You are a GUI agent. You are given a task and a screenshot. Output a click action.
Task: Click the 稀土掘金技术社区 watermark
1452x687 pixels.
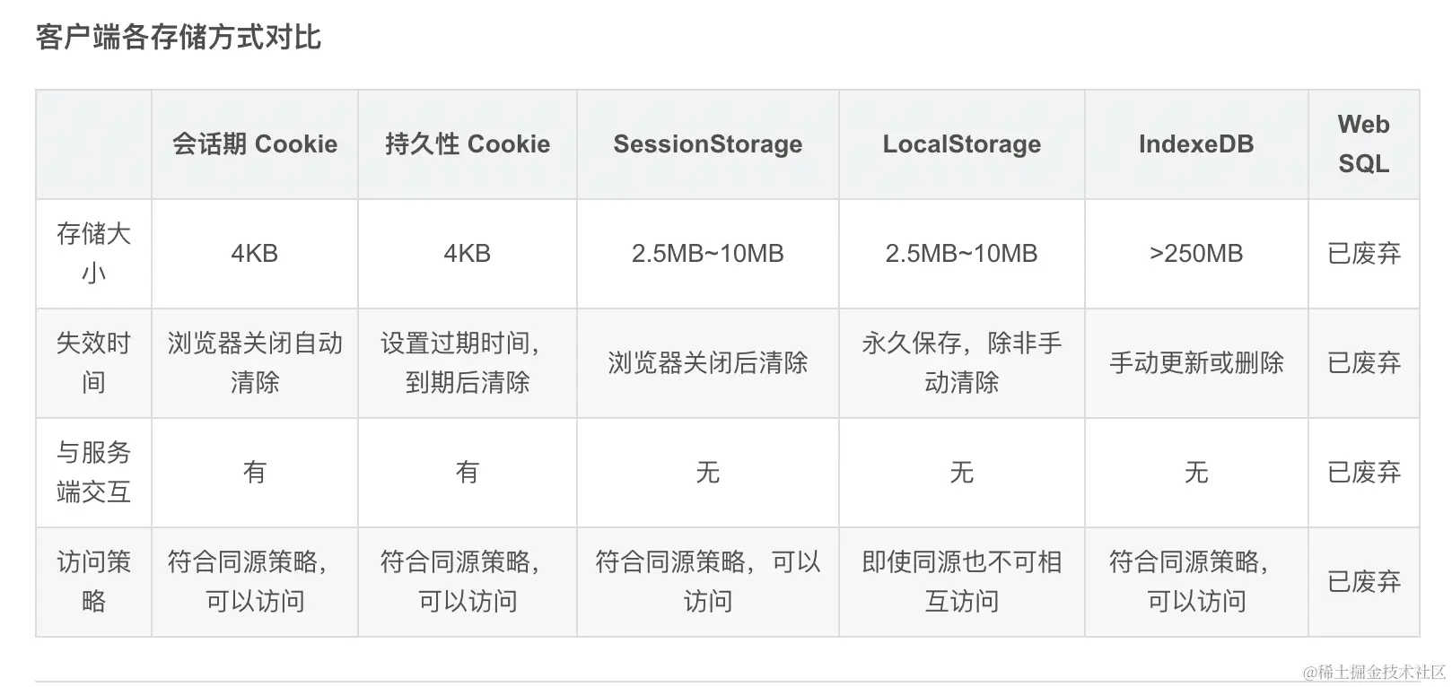point(1376,672)
